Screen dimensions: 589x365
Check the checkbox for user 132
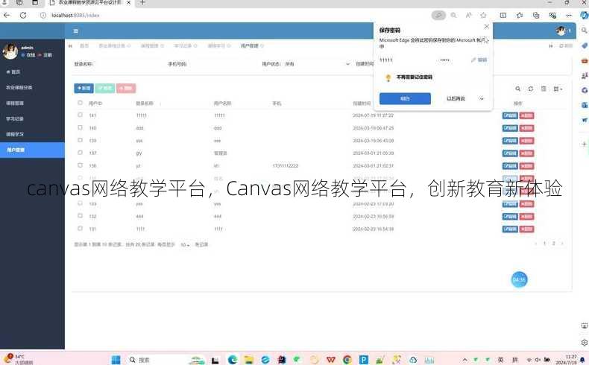[x=80, y=216]
